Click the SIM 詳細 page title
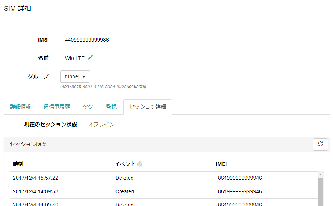This screenshot has width=333, height=206. pyautogui.click(x=17, y=9)
